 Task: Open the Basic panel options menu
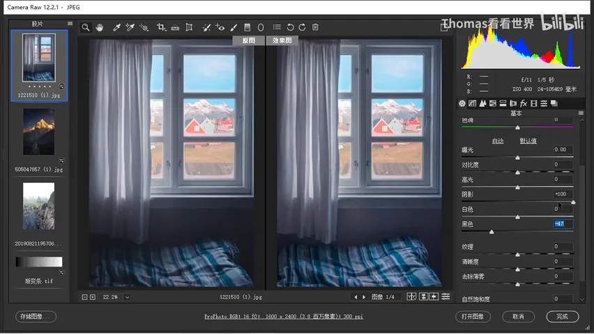(x=581, y=113)
